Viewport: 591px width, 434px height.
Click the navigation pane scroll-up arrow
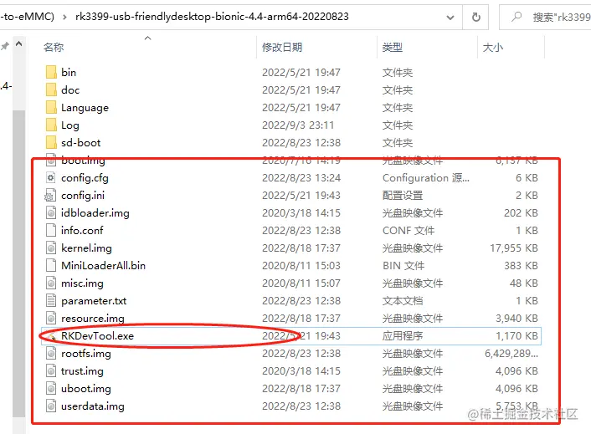pyautogui.click(x=19, y=44)
